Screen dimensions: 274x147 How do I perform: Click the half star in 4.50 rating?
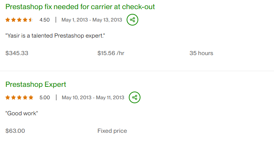point(31,20)
